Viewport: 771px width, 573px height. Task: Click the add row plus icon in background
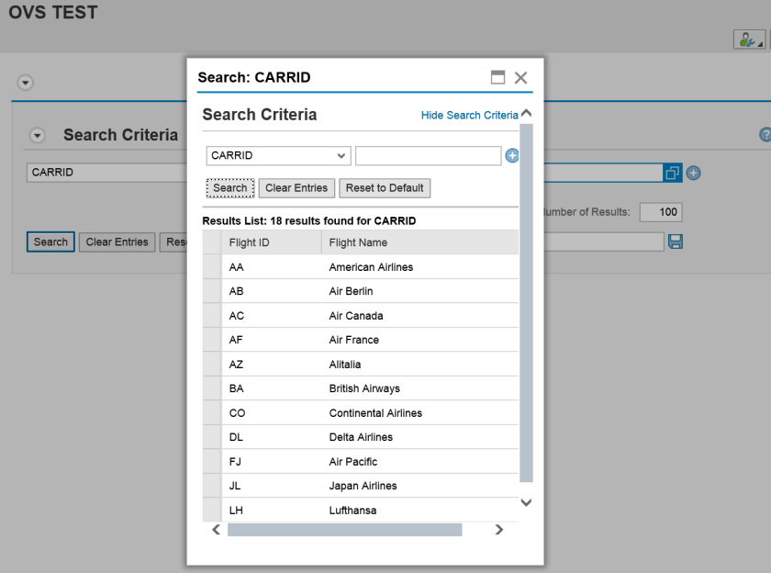click(694, 173)
